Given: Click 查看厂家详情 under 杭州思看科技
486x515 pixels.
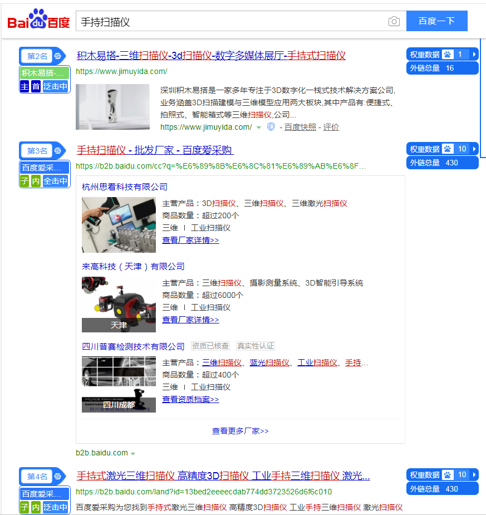Looking at the screenshot, I should tap(190, 240).
